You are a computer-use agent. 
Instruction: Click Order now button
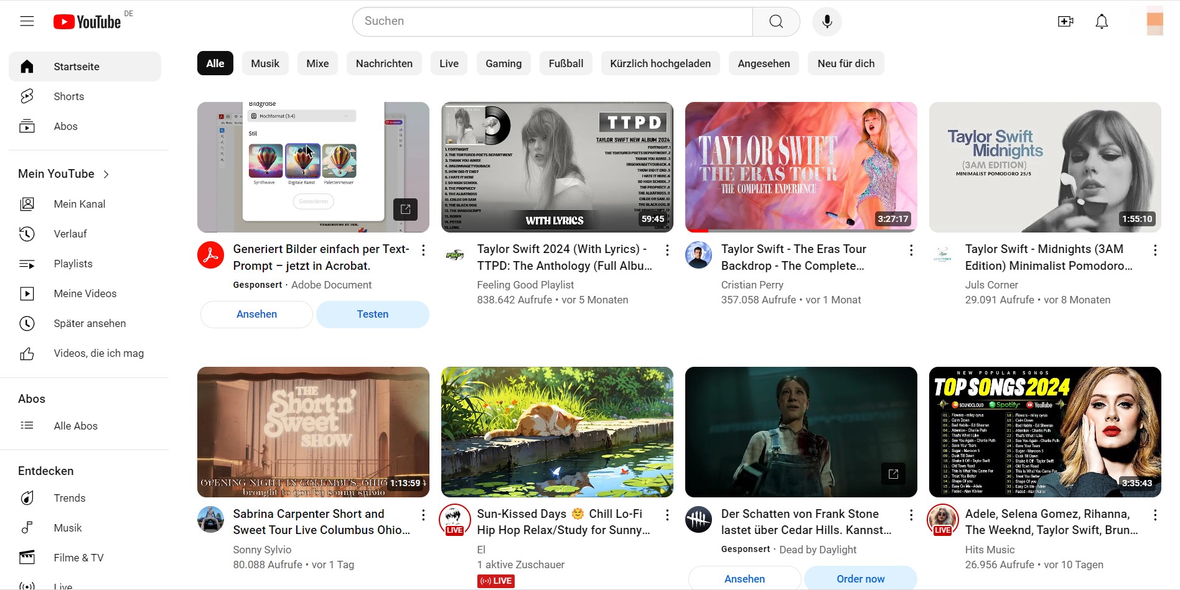(x=861, y=579)
